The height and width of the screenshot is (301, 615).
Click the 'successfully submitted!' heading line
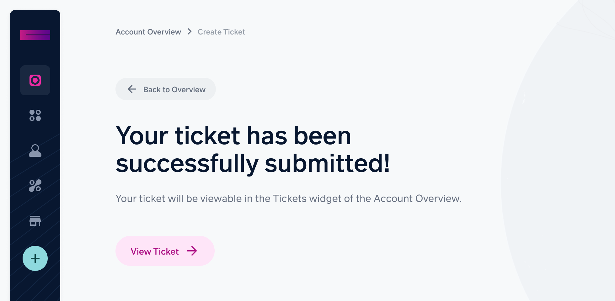point(253,163)
